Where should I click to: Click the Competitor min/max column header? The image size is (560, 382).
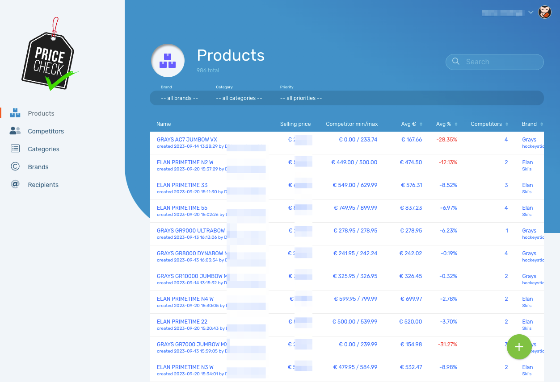tap(352, 124)
